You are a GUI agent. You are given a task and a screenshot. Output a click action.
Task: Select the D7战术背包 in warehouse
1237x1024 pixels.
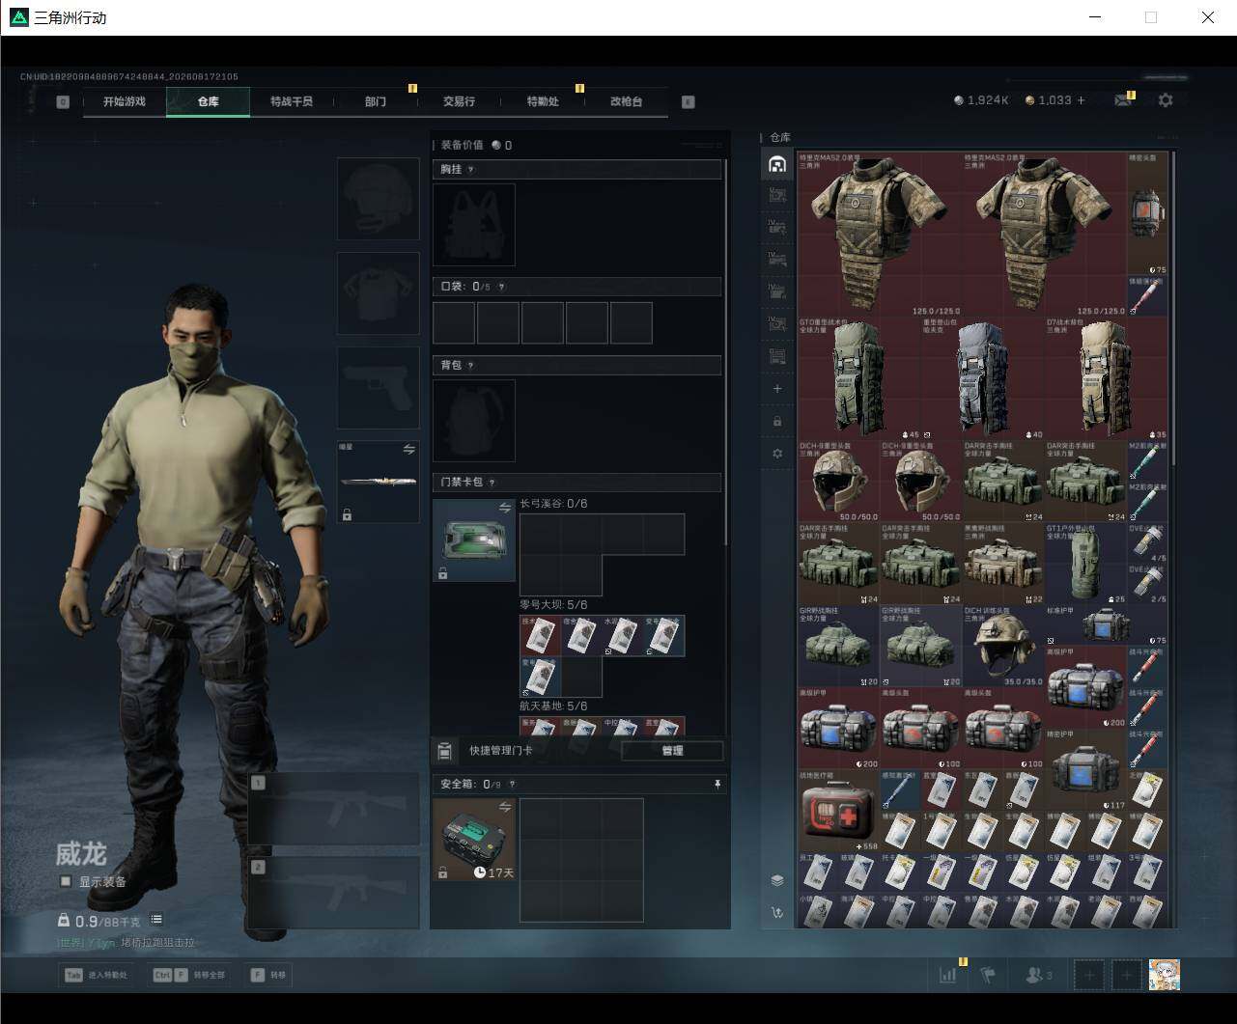click(1107, 378)
